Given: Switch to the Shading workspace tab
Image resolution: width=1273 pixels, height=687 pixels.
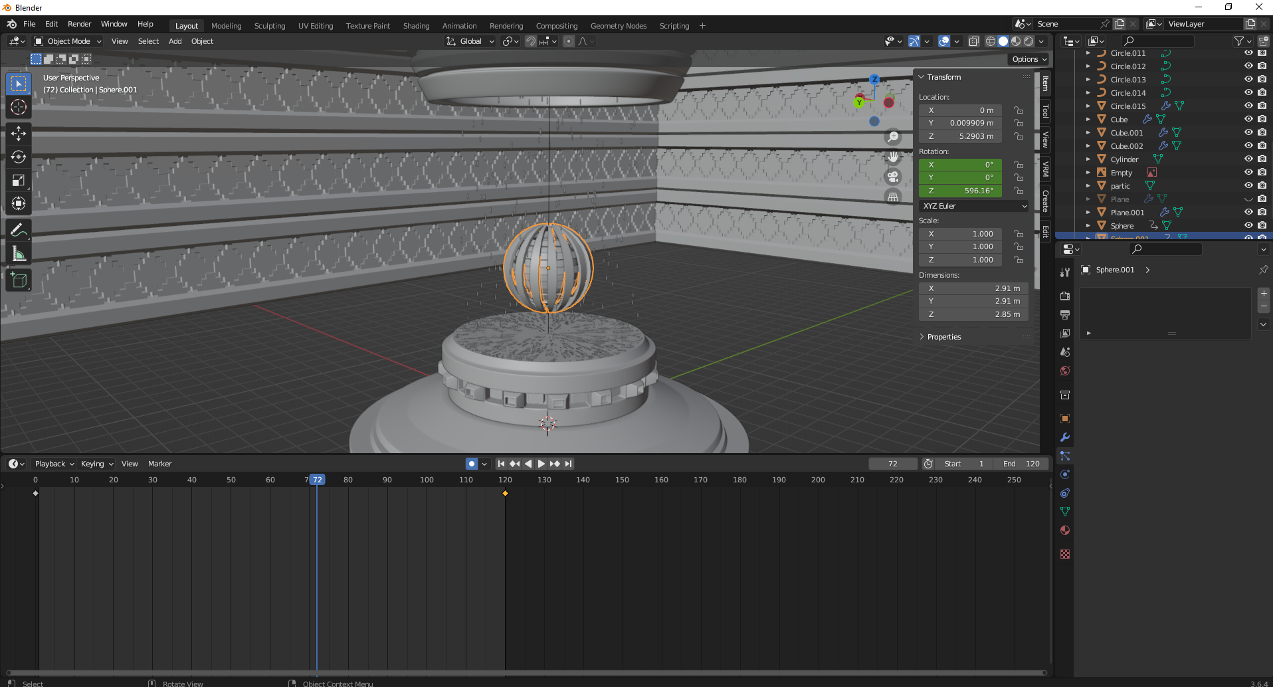Looking at the screenshot, I should [416, 26].
